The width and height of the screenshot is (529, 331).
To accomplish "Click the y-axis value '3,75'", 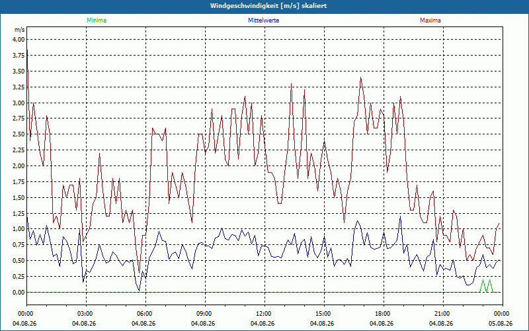I will [19, 56].
